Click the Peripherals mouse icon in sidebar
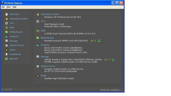The image size is (171, 96). [6, 54]
